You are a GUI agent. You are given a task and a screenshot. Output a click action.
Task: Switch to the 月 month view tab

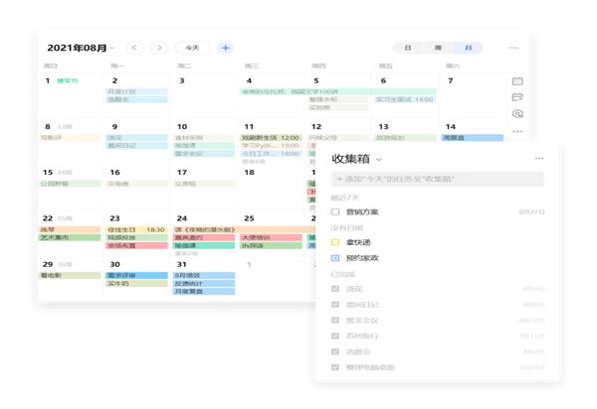click(x=469, y=48)
